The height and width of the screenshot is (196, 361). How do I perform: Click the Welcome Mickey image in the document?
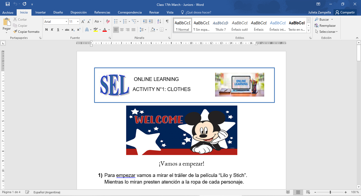182,130
